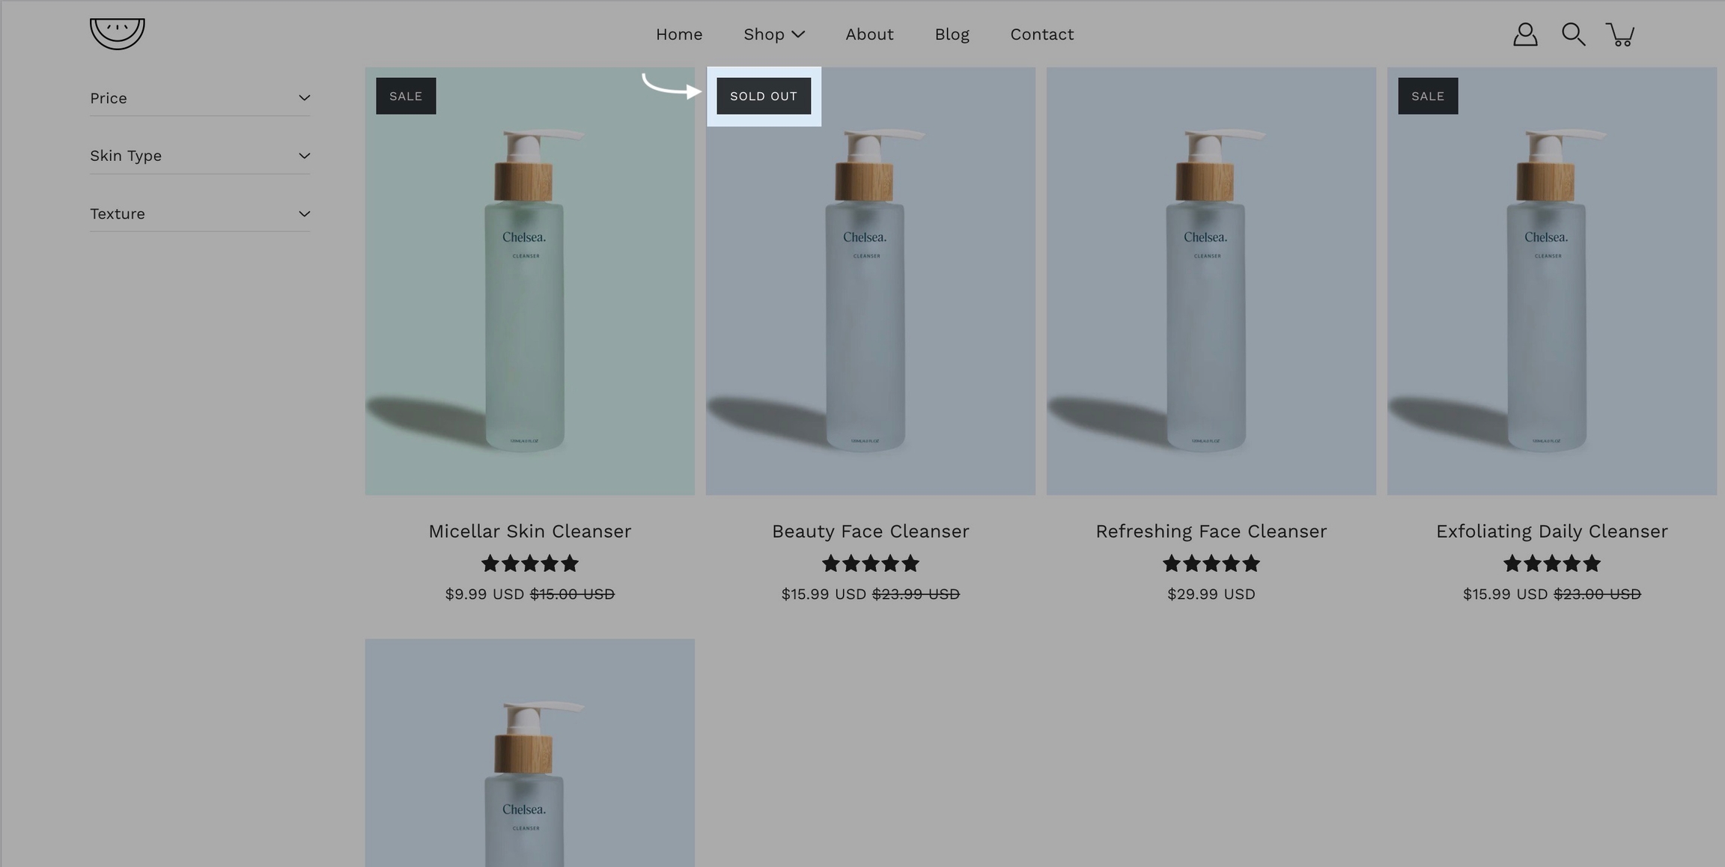Go to the Home page
This screenshot has height=867, width=1725.
tap(679, 34)
